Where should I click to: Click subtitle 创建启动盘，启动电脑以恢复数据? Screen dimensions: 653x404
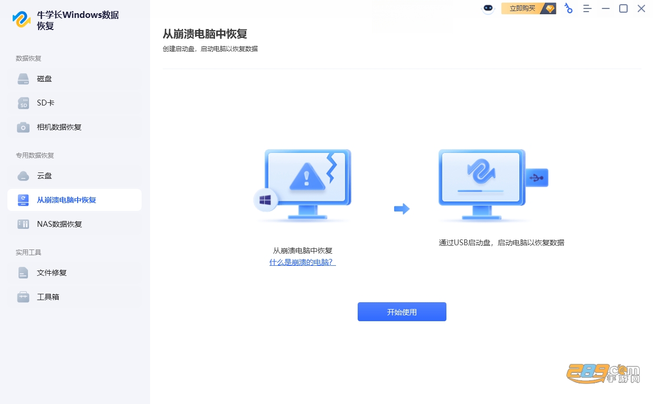click(x=210, y=49)
